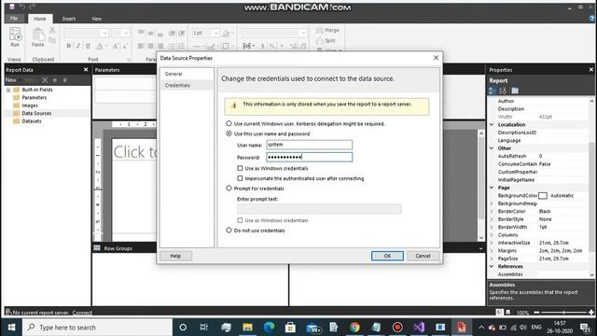Expand the PageSize property
The image size is (597, 336).
click(492, 259)
